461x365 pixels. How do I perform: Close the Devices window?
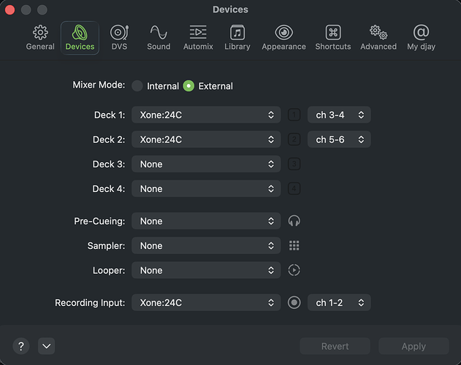(x=9, y=9)
